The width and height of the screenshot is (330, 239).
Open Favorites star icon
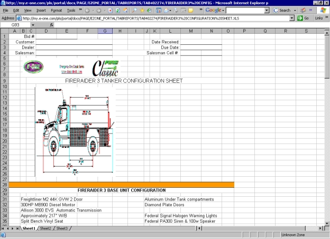[142, 11]
